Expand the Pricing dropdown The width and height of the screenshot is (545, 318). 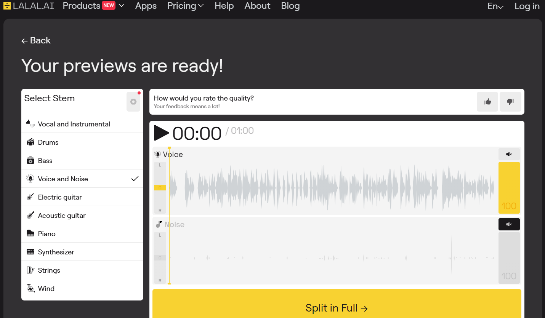[x=186, y=6]
